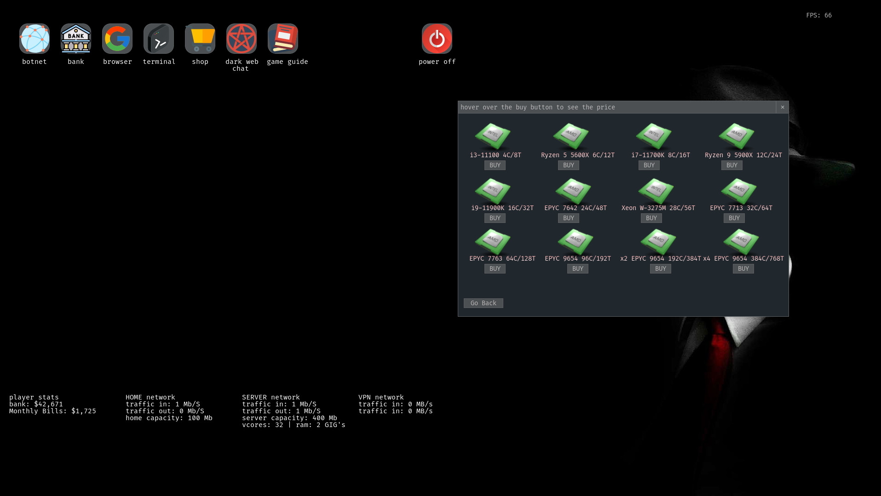
Task: Open the dark web chat
Action: tap(241, 39)
